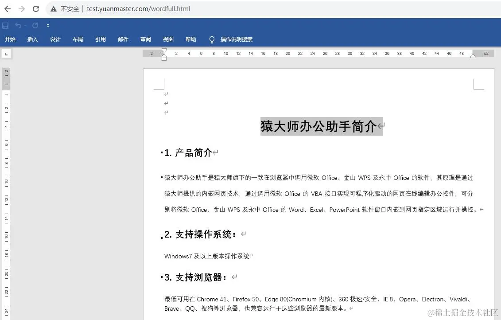
Task: Click the tab stop selector L button
Action: (x=6, y=54)
